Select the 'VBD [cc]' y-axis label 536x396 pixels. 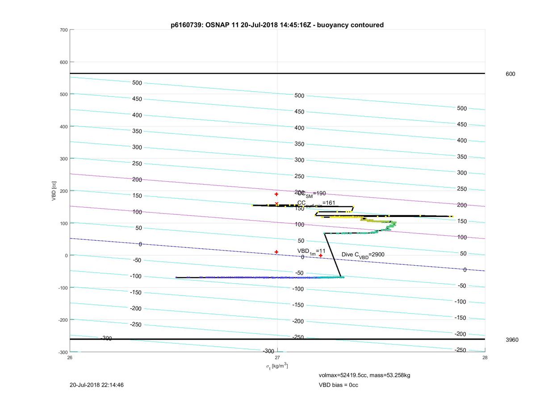(x=54, y=191)
